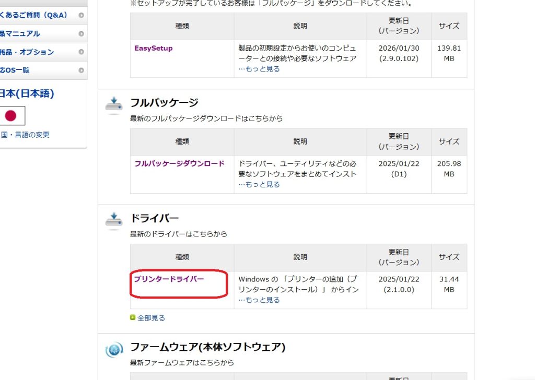535x380 pixels.
Task: Click the arrow icon beside 製品マニュアル
Action: point(81,34)
